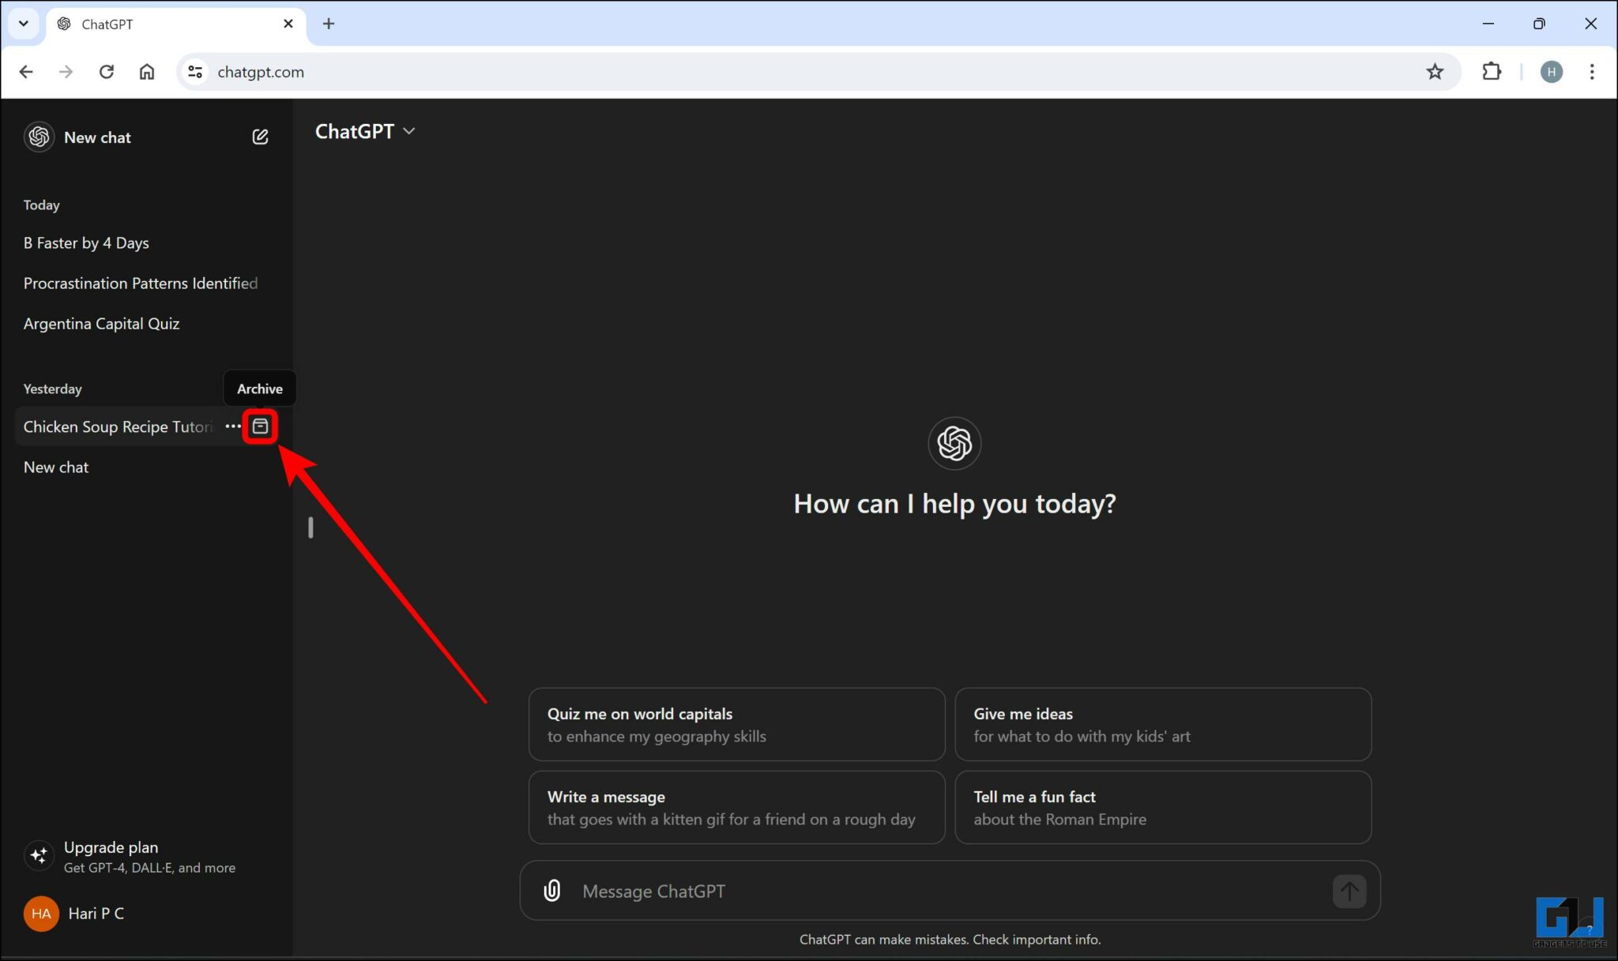Open the Argentina Capital Quiz conversation
1618x961 pixels.
101,323
